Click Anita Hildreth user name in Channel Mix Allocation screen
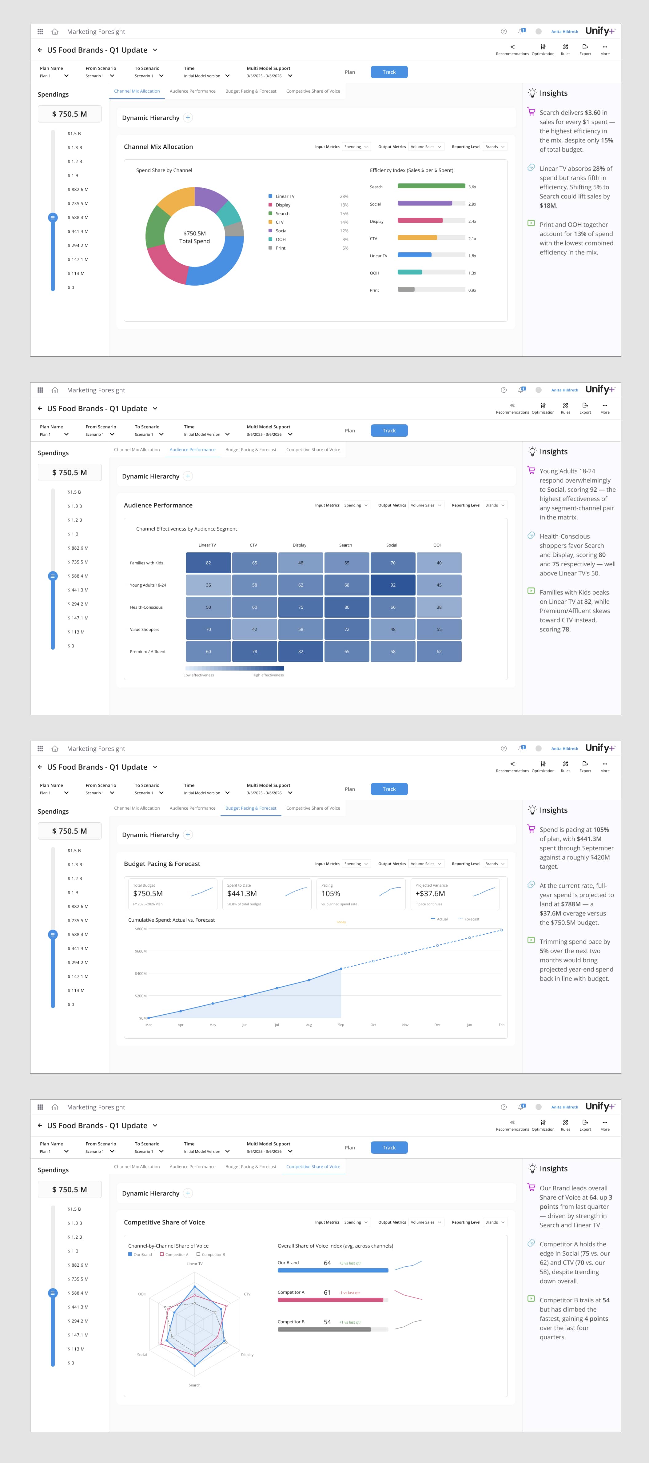Image resolution: width=649 pixels, height=1463 pixels. (x=564, y=32)
